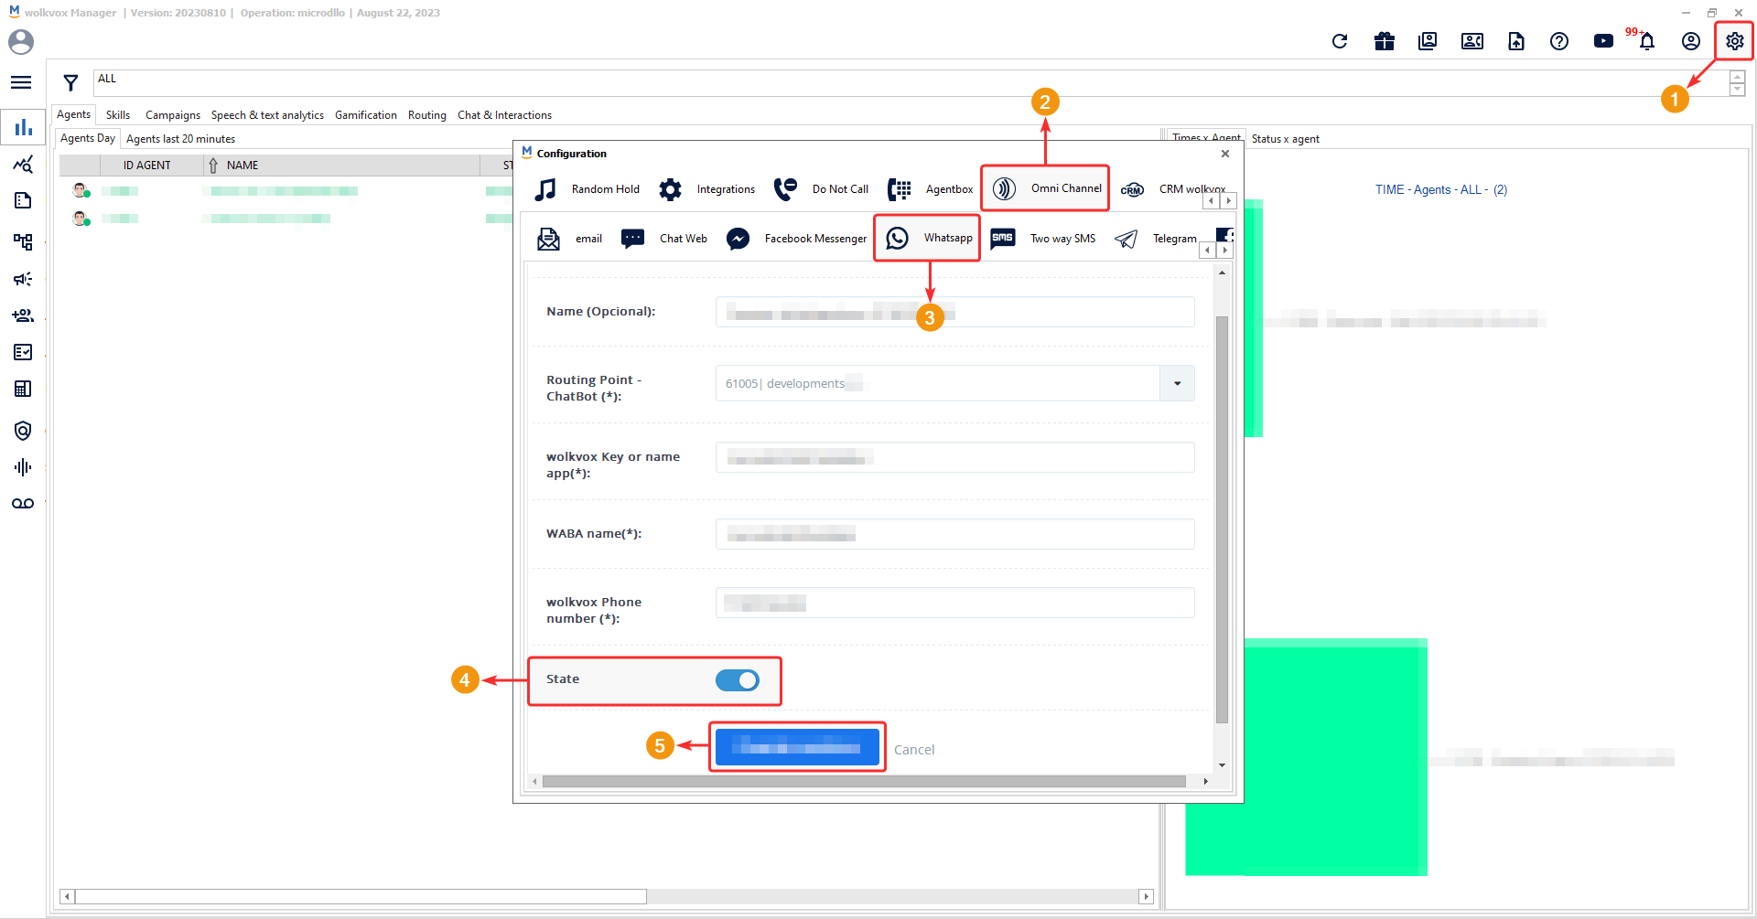Switch to the Campaigns tab
The width and height of the screenshot is (1757, 919).
173,115
